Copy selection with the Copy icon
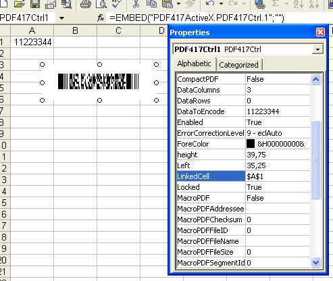Image resolution: width=333 pixels, height=281 pixels. [x=151, y=4]
